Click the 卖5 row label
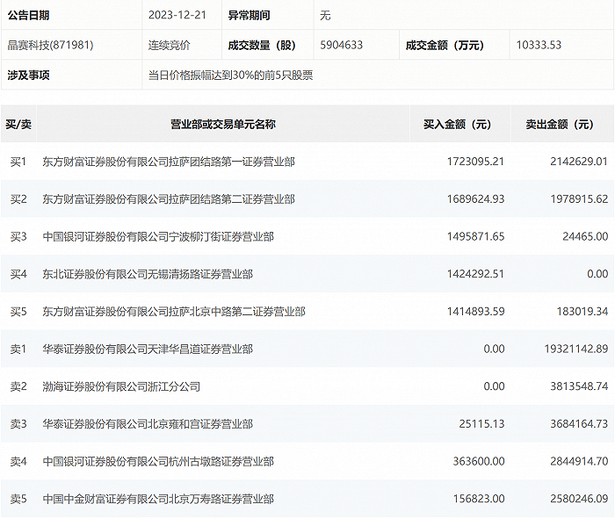Image resolution: width=615 pixels, height=519 pixels. pyautogui.click(x=18, y=499)
